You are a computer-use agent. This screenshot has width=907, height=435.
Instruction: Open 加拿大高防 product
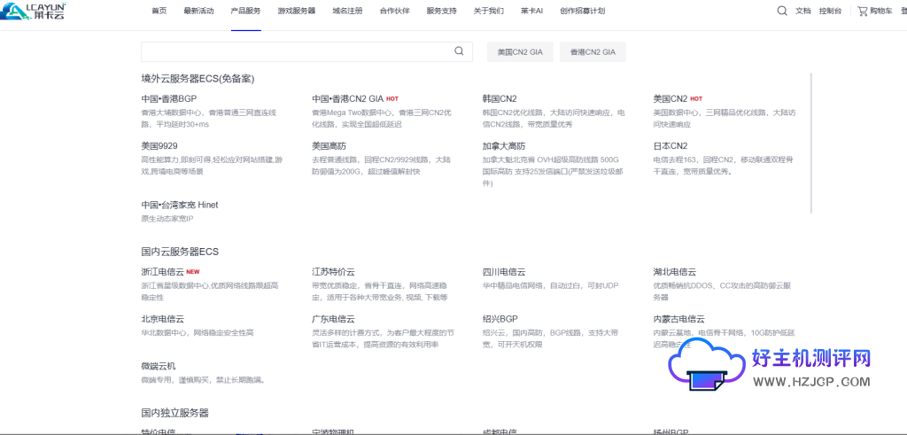(x=504, y=146)
